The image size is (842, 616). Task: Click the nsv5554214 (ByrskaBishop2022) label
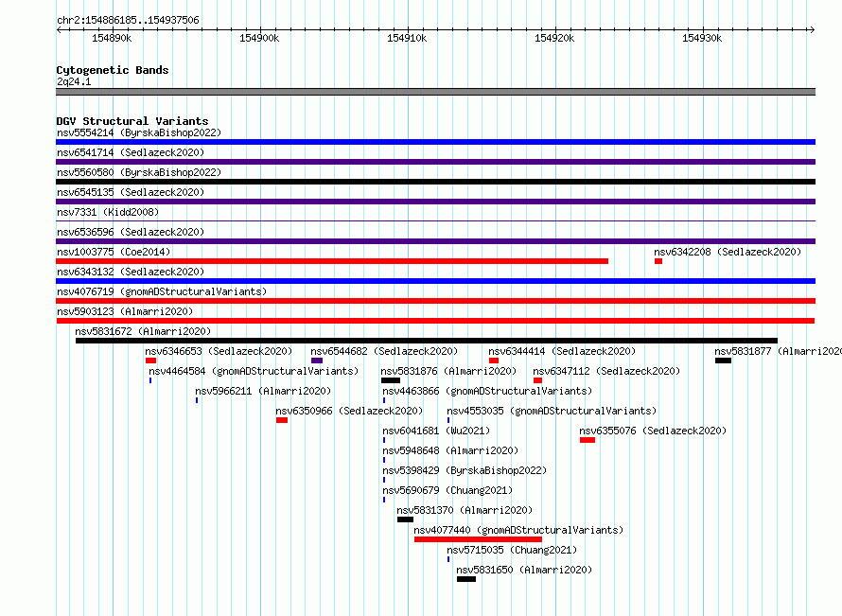tap(139, 132)
